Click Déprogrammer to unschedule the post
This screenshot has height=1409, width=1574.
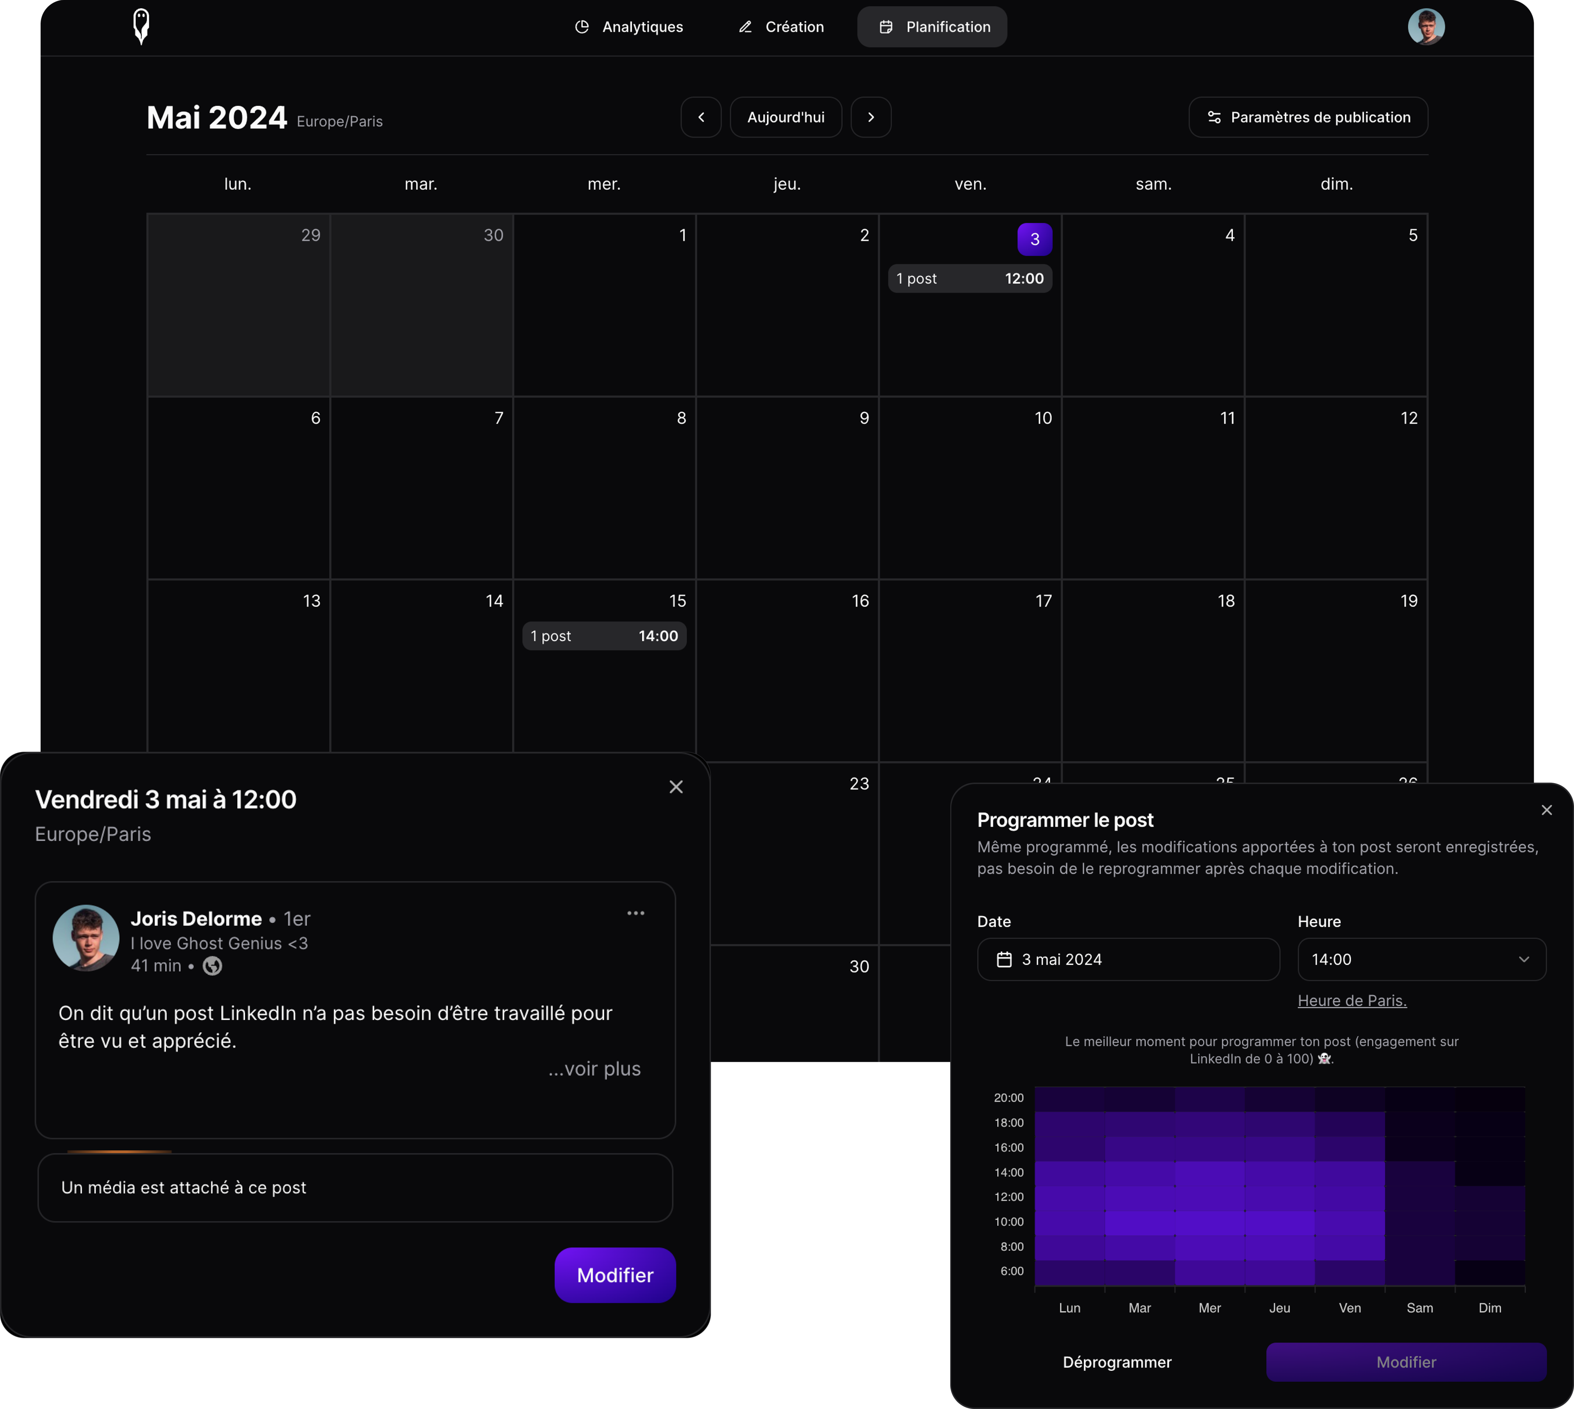click(1116, 1361)
